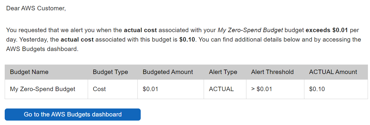This screenshot has height=125, width=370.
Task: Click the bold $0.10 in paragraph
Action: [x=187, y=40]
